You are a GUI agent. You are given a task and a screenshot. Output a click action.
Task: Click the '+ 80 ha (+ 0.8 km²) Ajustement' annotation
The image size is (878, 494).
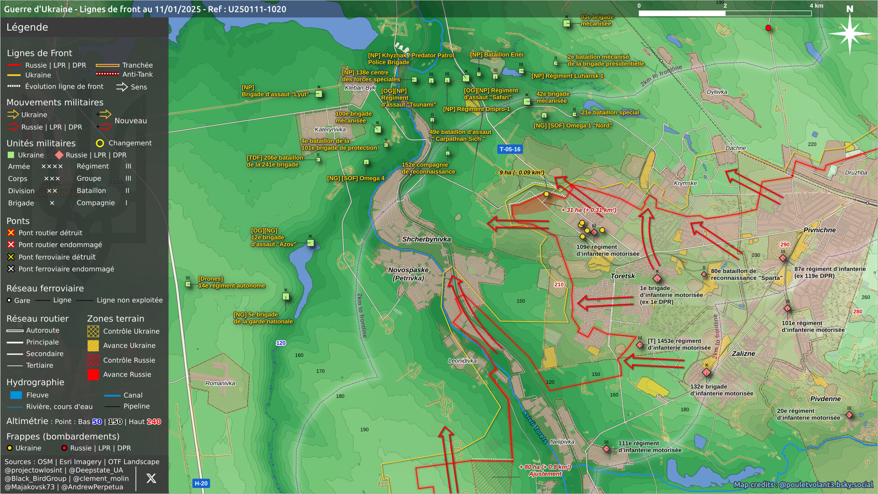[x=545, y=470]
